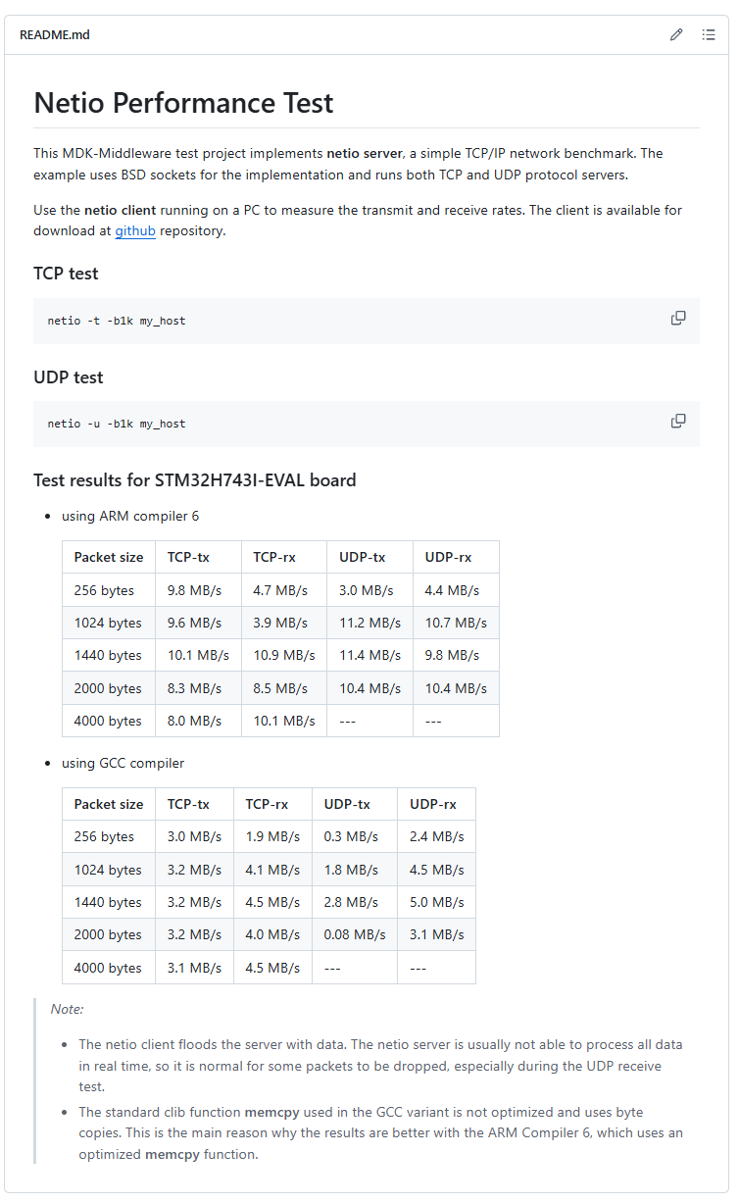Viewport: 739px width, 1203px height.
Task: Click the Netio Performance Test heading
Action: tap(183, 103)
